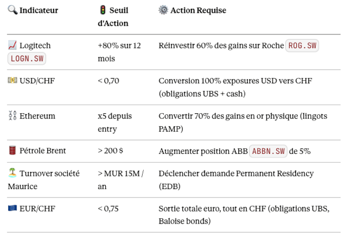Click the banknote icon next to USD/CHF
Viewport: 345px width, 239px height.
pyautogui.click(x=12, y=80)
